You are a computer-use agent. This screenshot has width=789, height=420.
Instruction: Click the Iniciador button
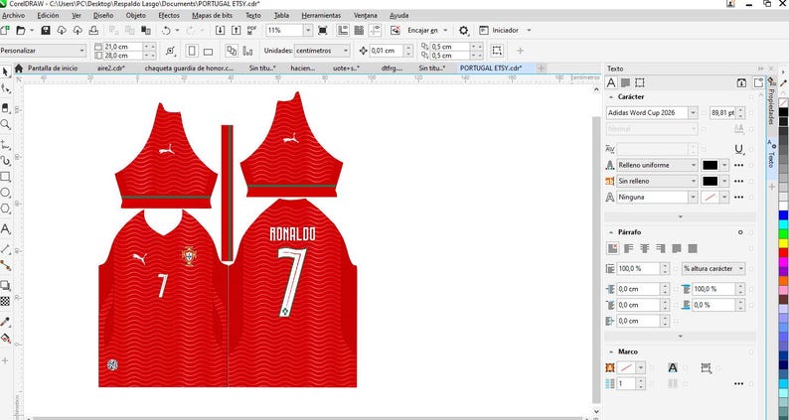(x=499, y=30)
